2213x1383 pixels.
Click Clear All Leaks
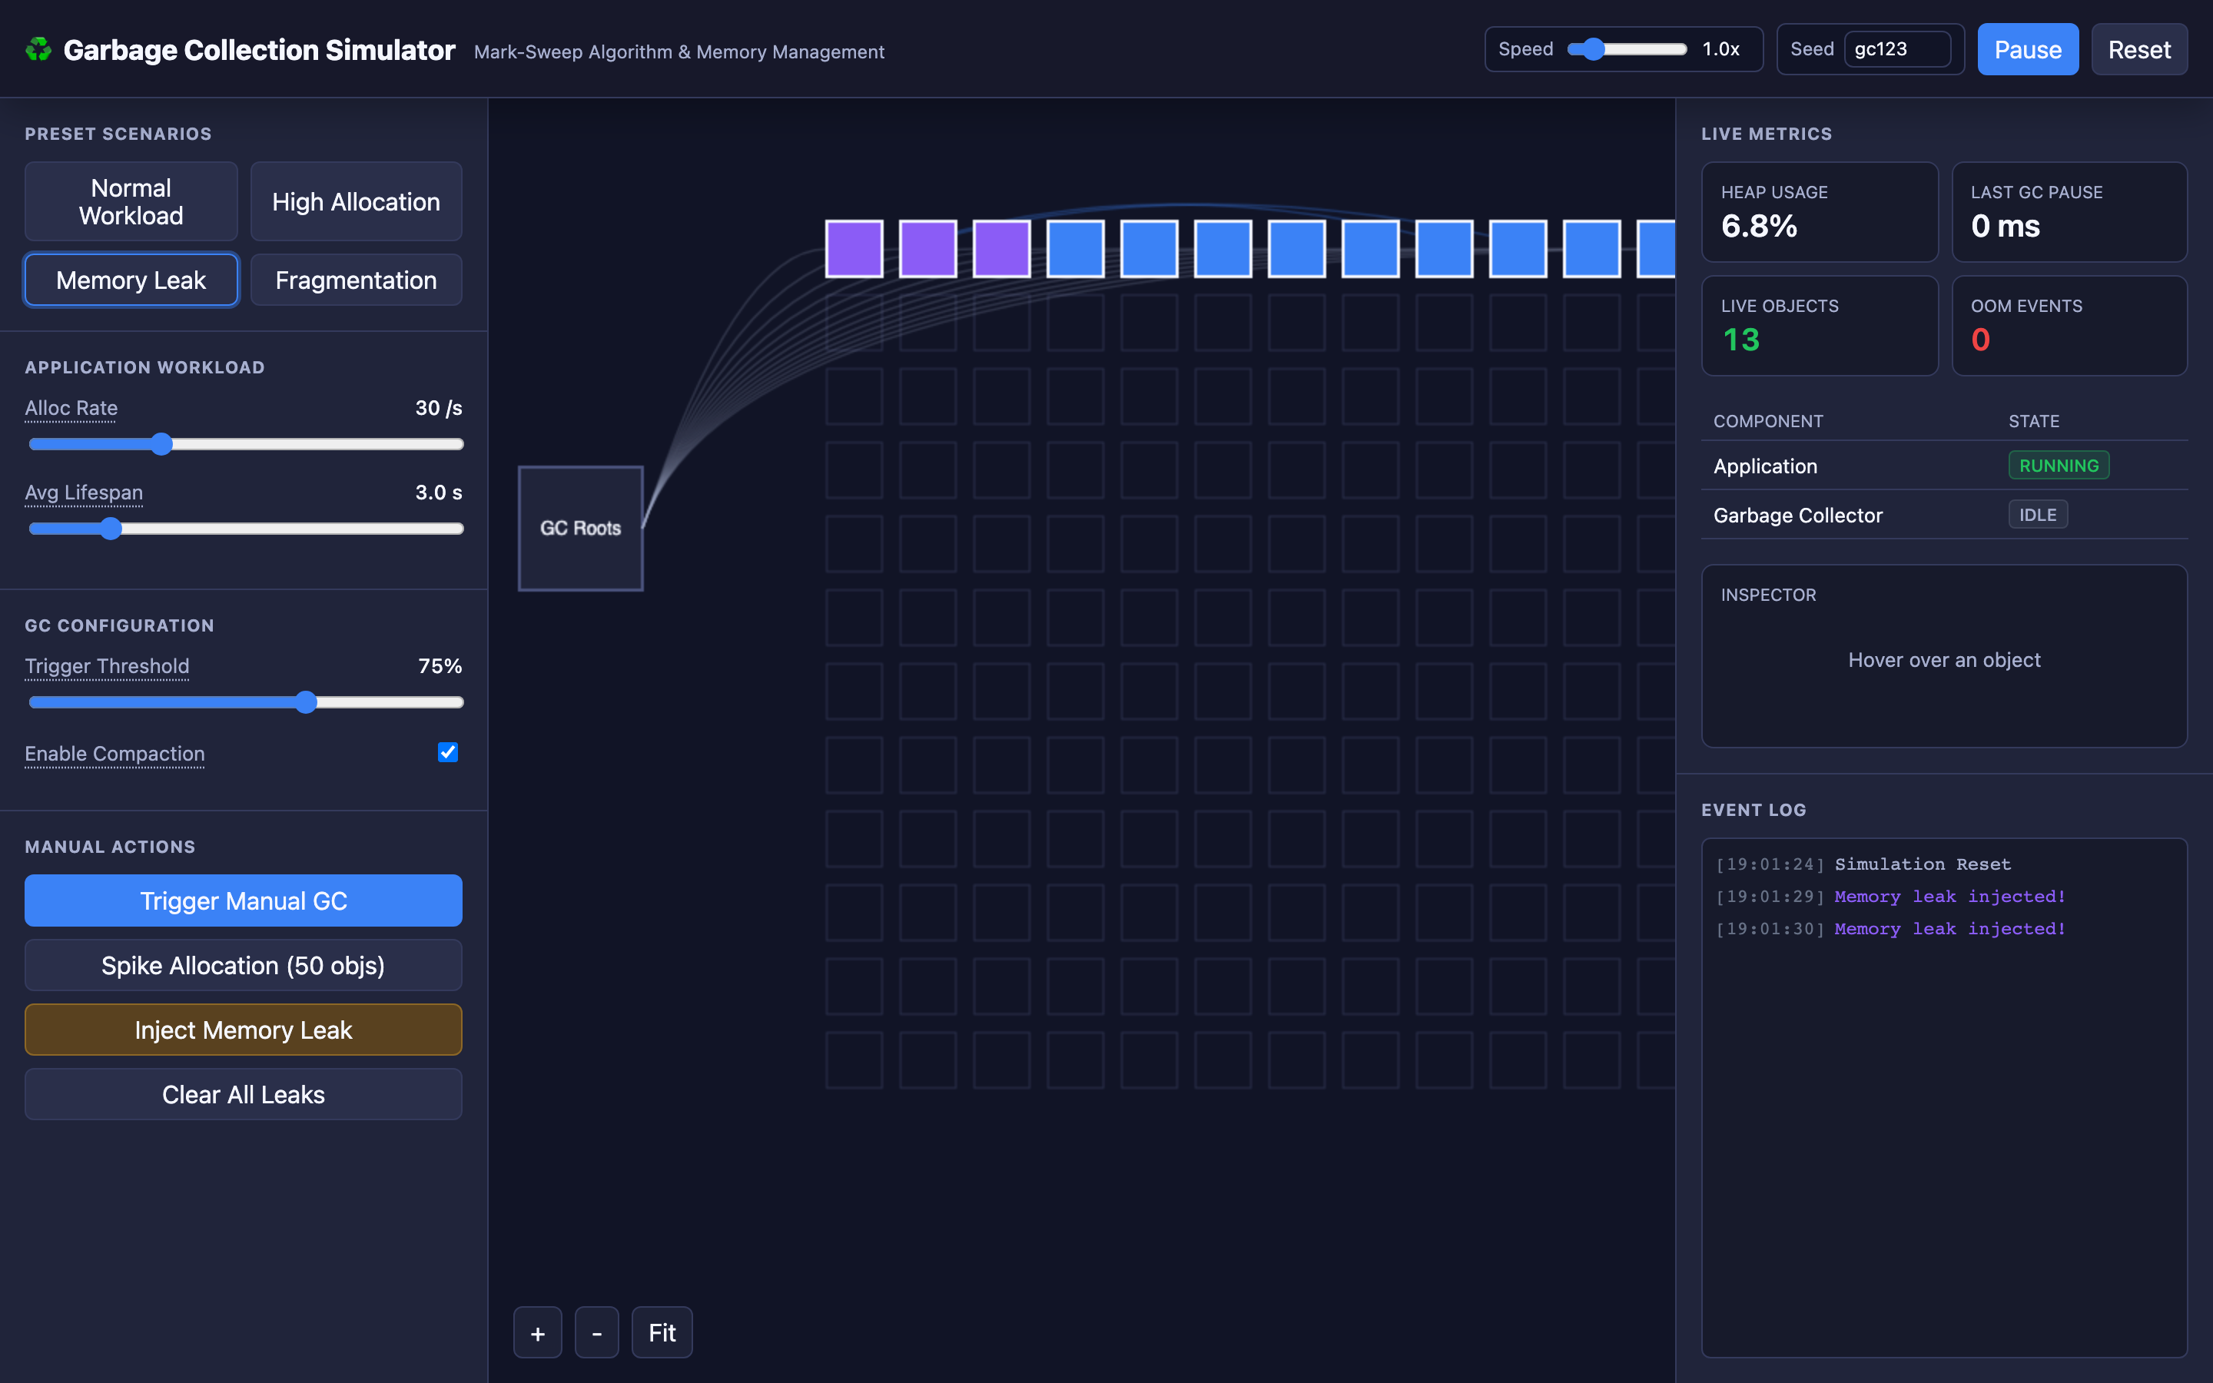click(x=244, y=1094)
